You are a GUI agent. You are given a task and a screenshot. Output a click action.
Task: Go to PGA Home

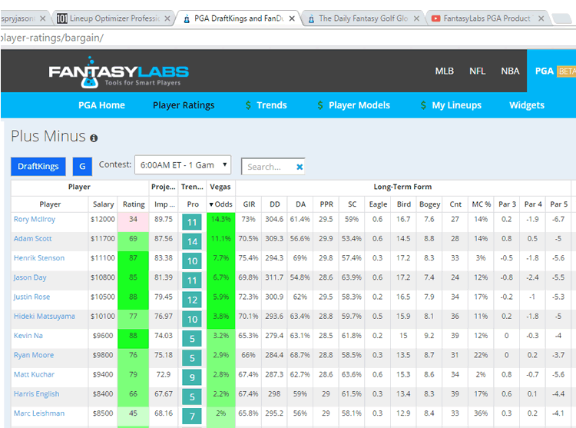pyautogui.click(x=101, y=105)
